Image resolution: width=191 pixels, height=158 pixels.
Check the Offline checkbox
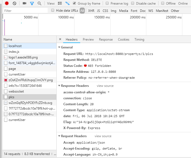(x=163, y=3)
